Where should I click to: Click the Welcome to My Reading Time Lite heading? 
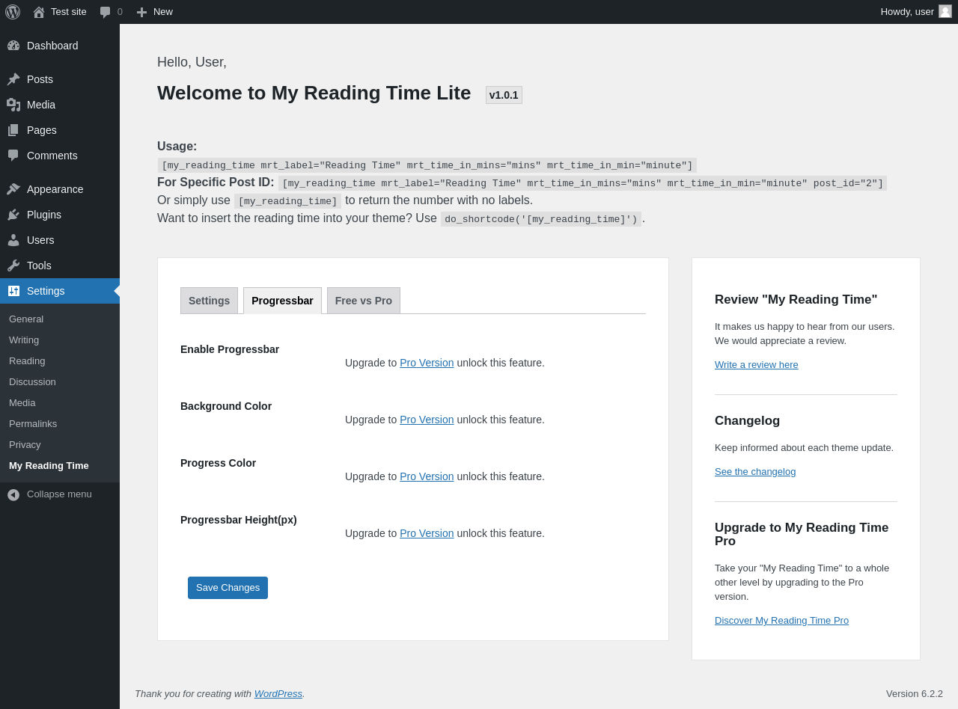tap(314, 93)
